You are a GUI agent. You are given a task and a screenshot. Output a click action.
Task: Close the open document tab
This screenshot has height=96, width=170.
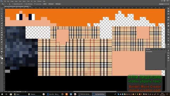coord(31,6)
